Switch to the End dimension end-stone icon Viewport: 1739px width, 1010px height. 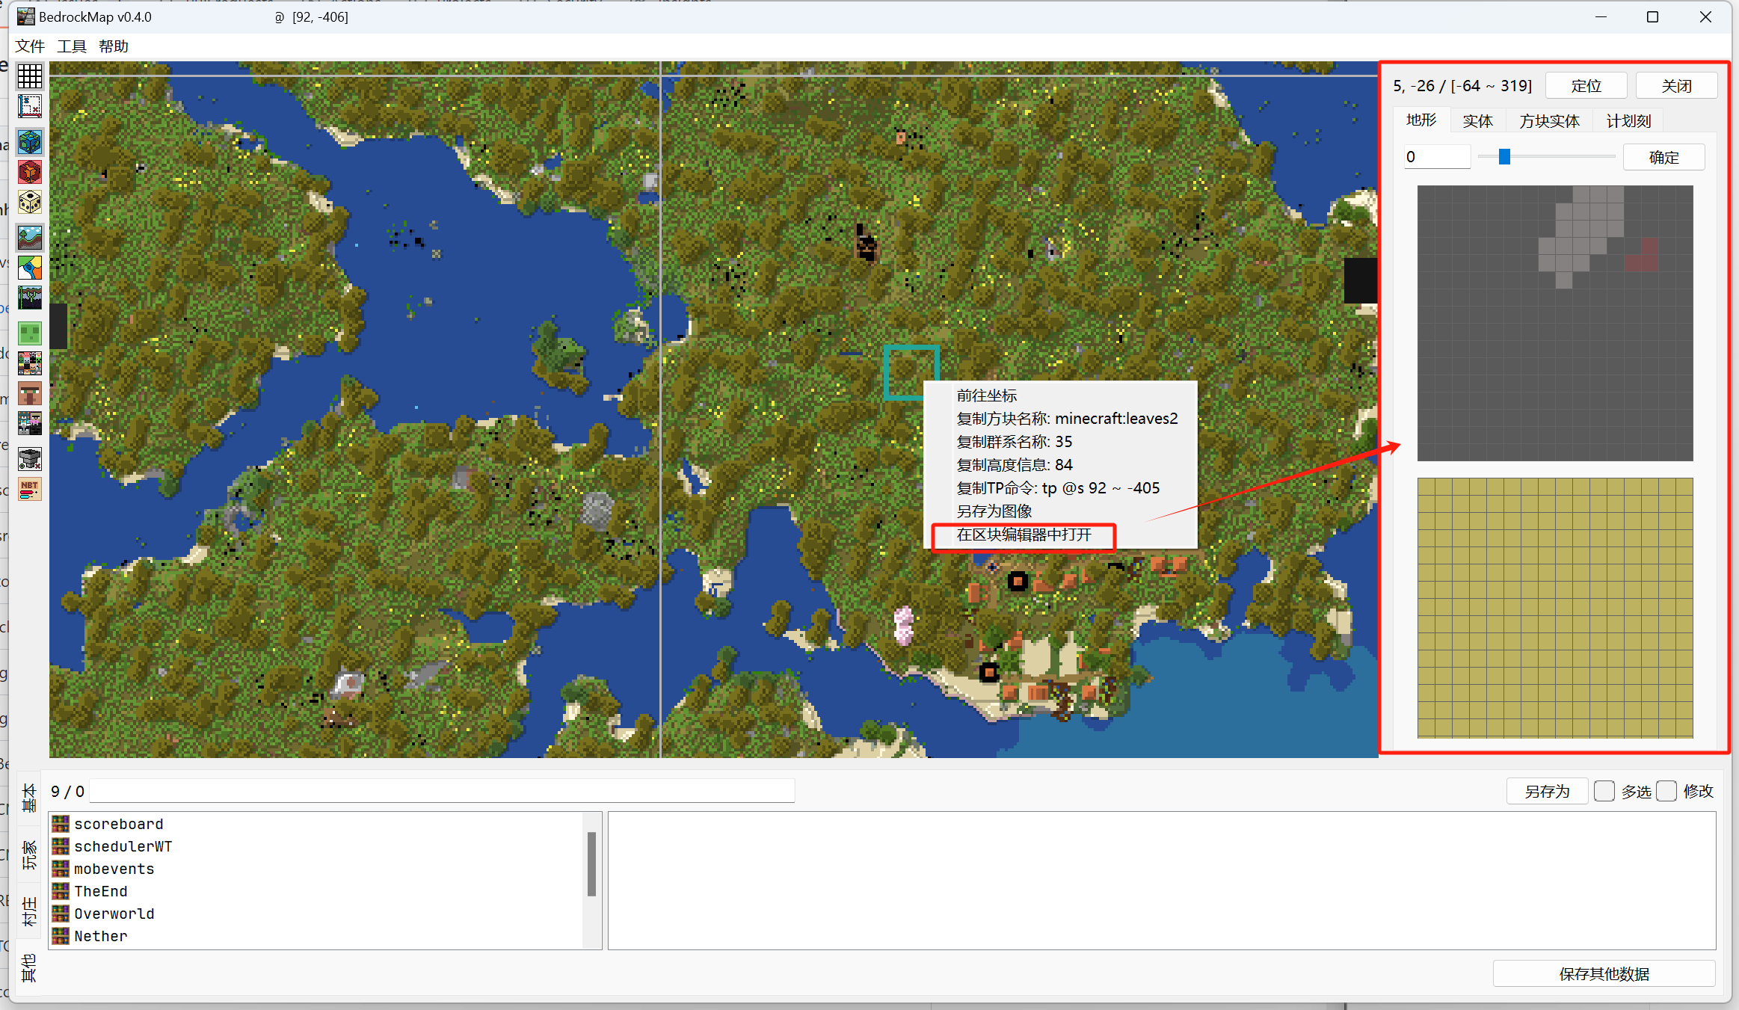pyautogui.click(x=30, y=202)
